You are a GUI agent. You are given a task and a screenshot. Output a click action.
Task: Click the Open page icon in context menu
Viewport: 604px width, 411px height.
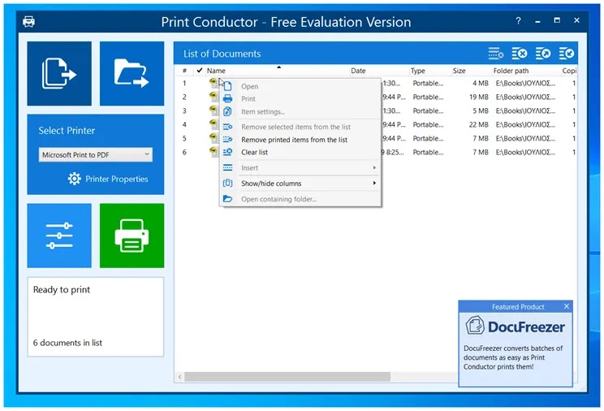(227, 86)
